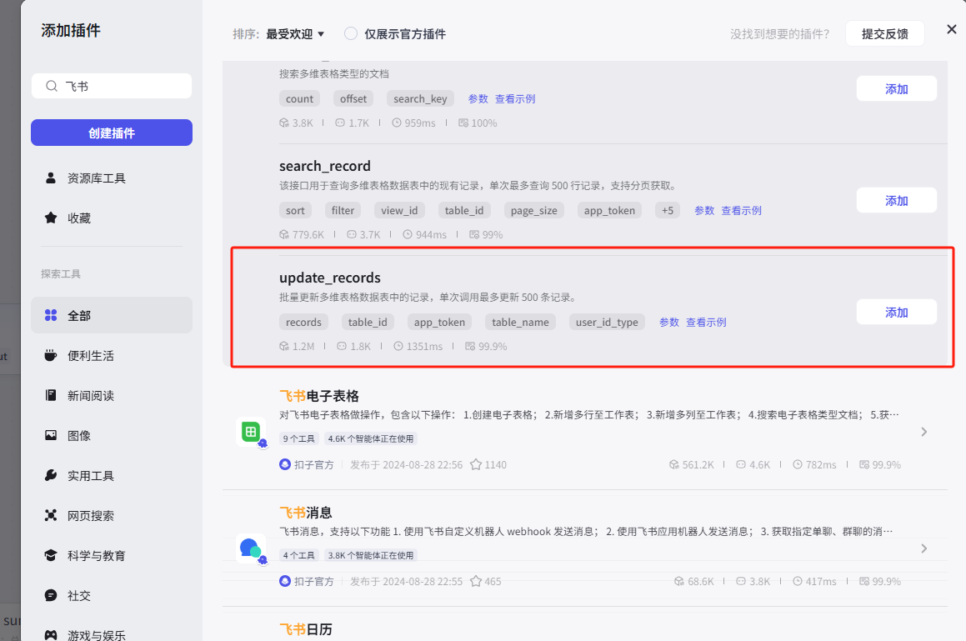Click the 飞书电子表格 title
This screenshot has height=641, width=966.
pyautogui.click(x=319, y=396)
